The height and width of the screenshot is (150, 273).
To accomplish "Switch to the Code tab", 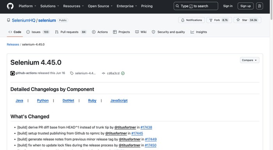I will [15, 32].
